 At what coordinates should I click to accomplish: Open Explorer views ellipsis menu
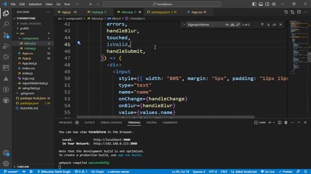(48, 12)
